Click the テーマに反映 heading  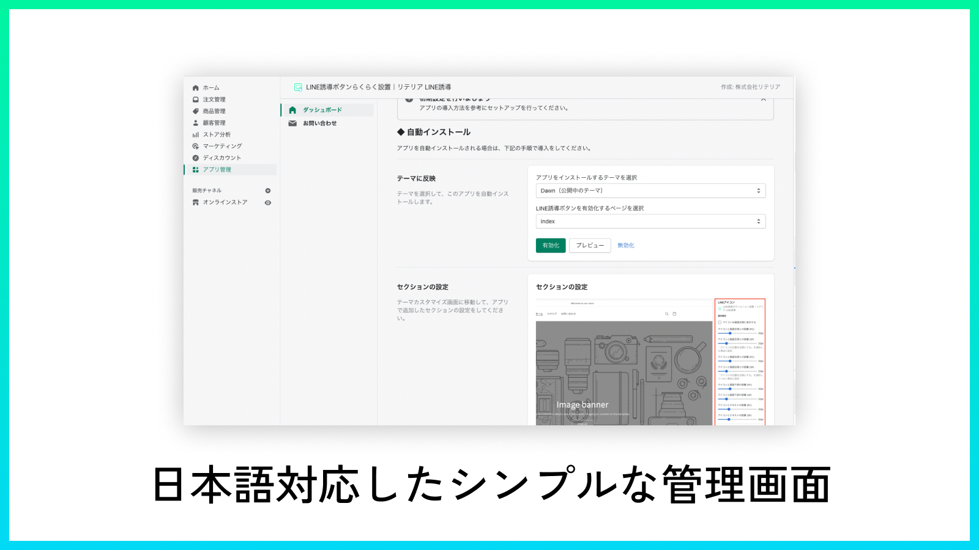click(416, 178)
